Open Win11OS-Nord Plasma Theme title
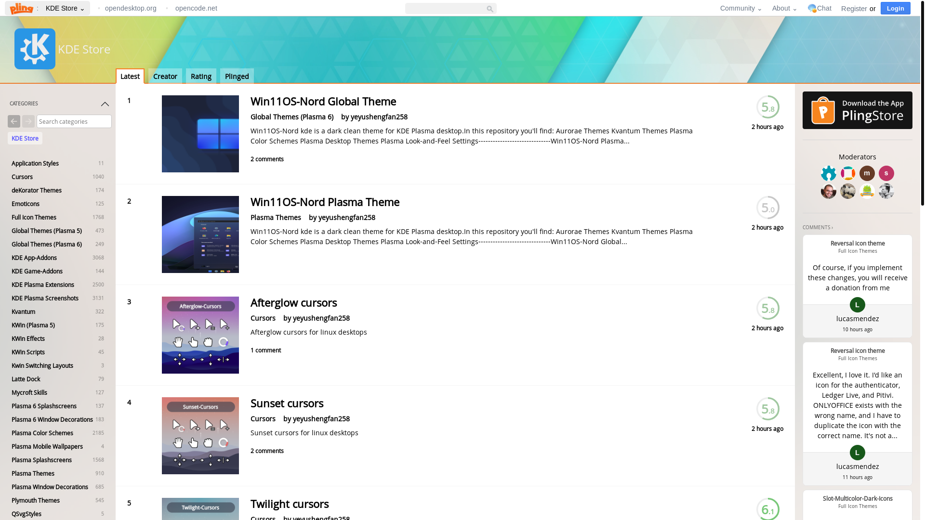 tap(325, 202)
